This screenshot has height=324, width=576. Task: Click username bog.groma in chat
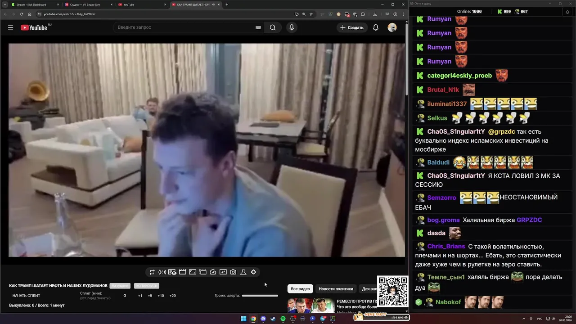tap(443, 220)
